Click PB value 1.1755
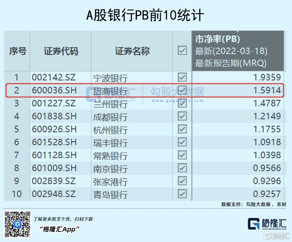This screenshot has height=242, width=292. 267,129
